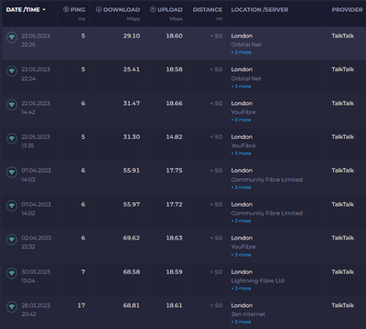Sort by the UPLOAD column header
The height and width of the screenshot is (329, 366).
pyautogui.click(x=167, y=10)
